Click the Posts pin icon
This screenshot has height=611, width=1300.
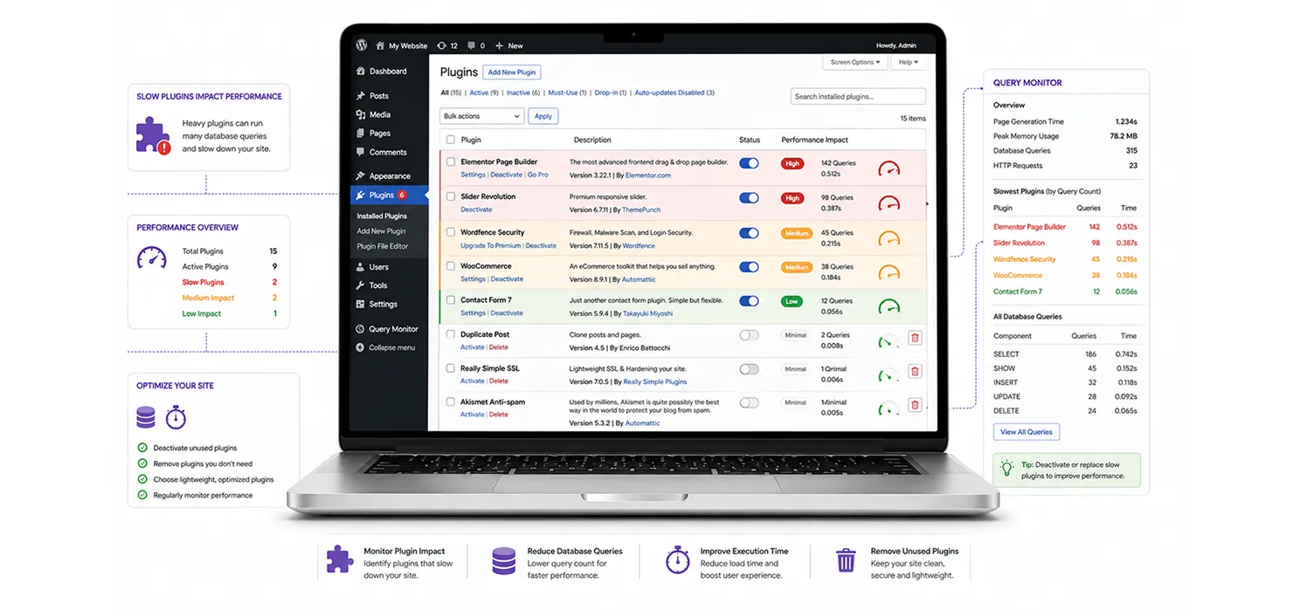(x=361, y=96)
